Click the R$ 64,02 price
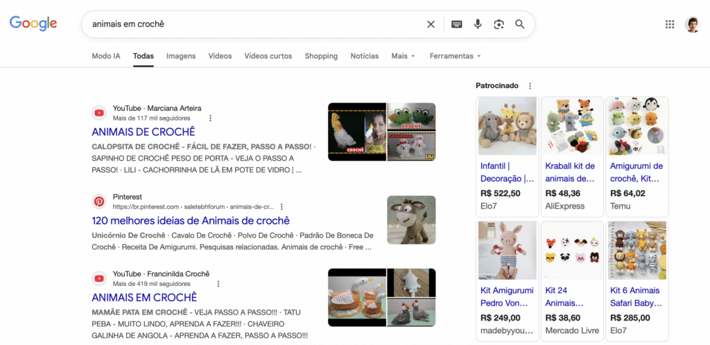This screenshot has width=710, height=345. point(627,193)
